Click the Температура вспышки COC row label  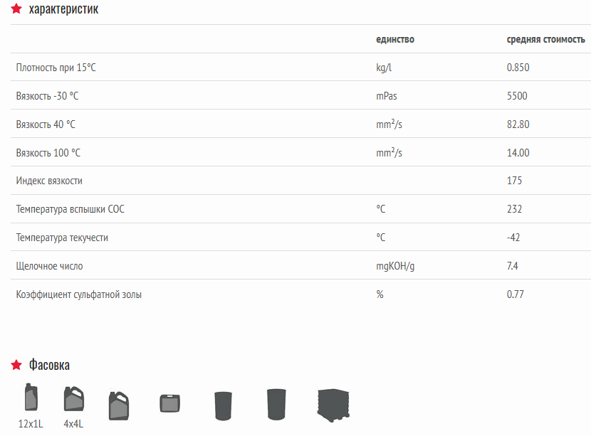click(x=70, y=209)
